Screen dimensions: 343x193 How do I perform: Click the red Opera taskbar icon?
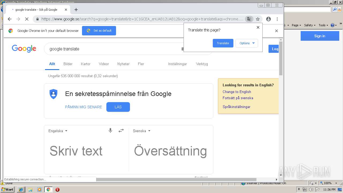point(57,190)
